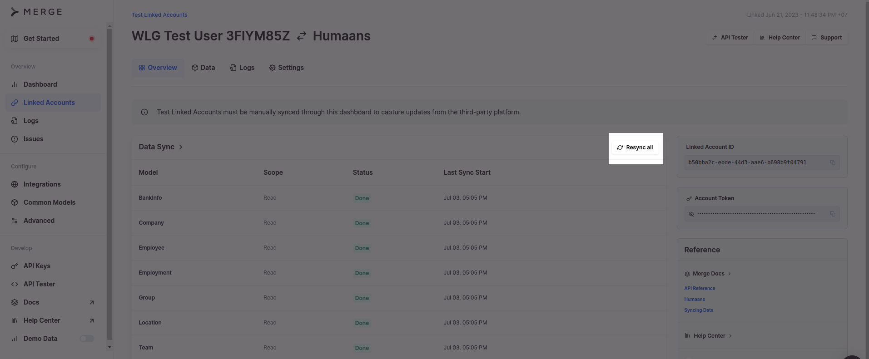Click Docs external arrow icon
Screen dimensions: 869x359
point(92,302)
